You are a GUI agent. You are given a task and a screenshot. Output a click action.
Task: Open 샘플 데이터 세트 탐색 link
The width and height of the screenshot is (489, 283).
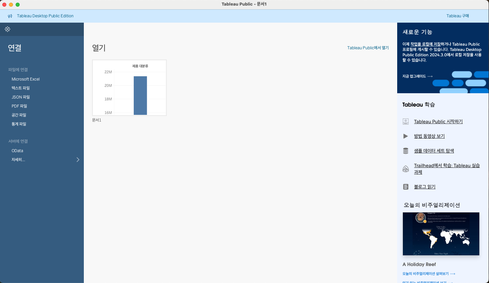click(x=434, y=151)
